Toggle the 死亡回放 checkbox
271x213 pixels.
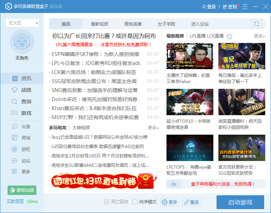click(x=107, y=202)
